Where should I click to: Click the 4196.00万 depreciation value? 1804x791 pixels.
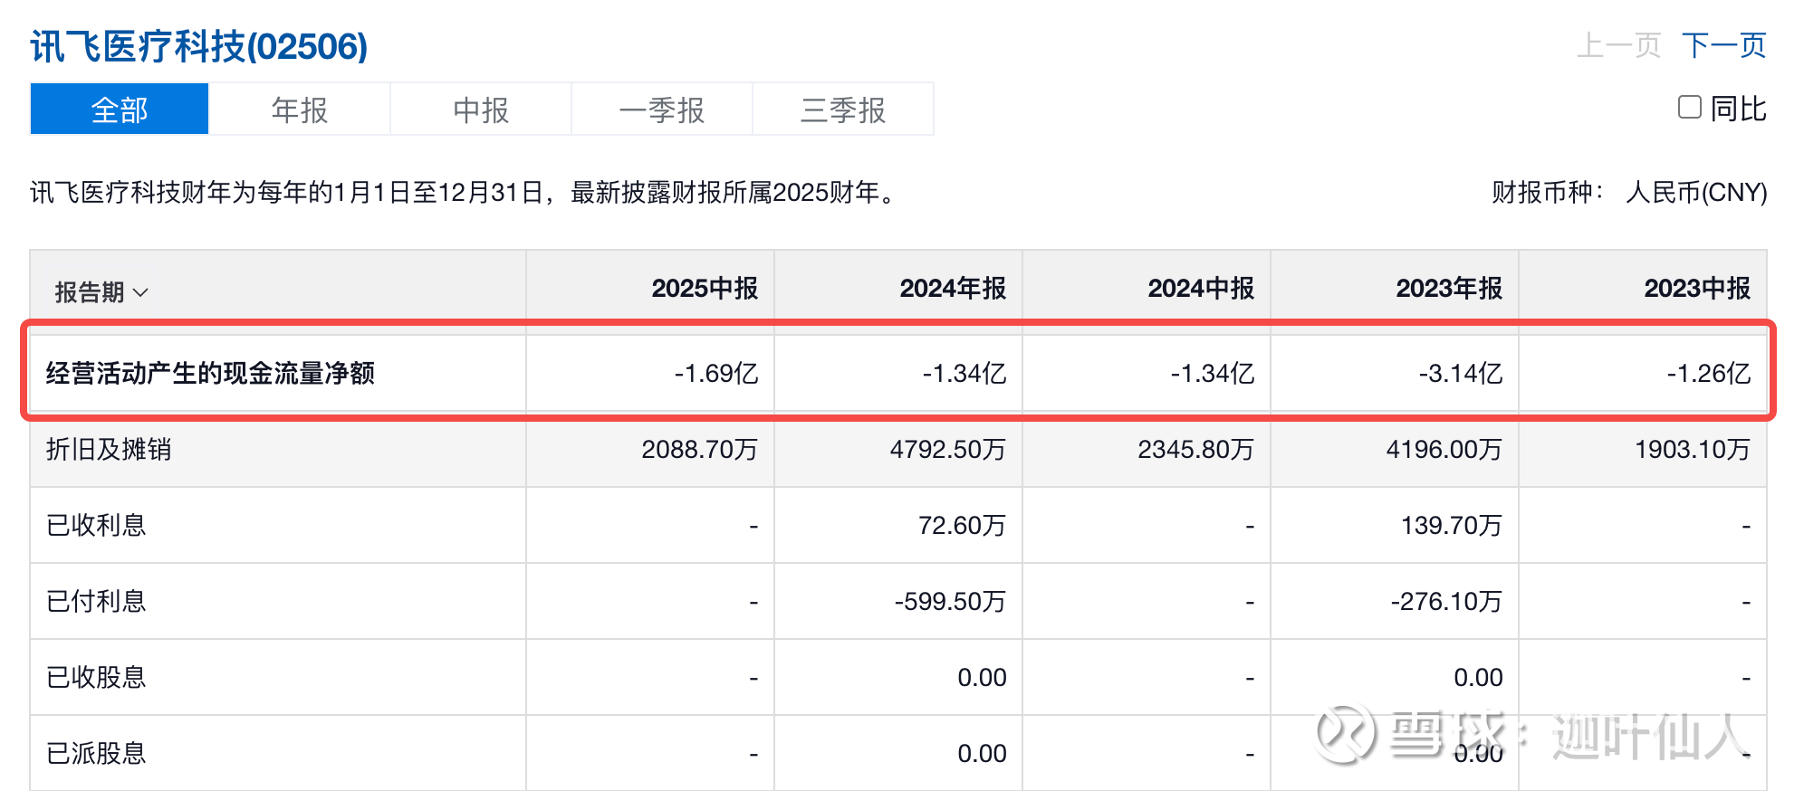click(x=1444, y=449)
